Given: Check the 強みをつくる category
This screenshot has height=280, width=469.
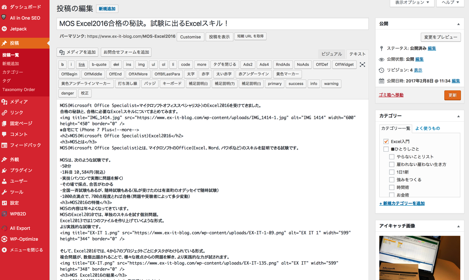Looking at the screenshot, I should (391, 180).
